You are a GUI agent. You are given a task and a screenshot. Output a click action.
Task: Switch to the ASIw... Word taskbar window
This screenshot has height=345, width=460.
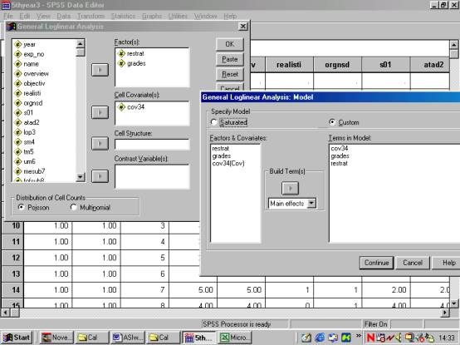tap(128, 338)
